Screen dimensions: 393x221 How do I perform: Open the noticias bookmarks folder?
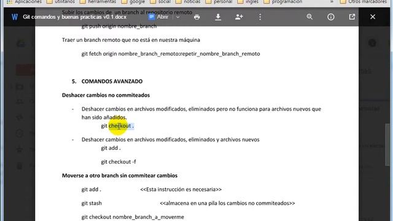[x=188, y=2]
